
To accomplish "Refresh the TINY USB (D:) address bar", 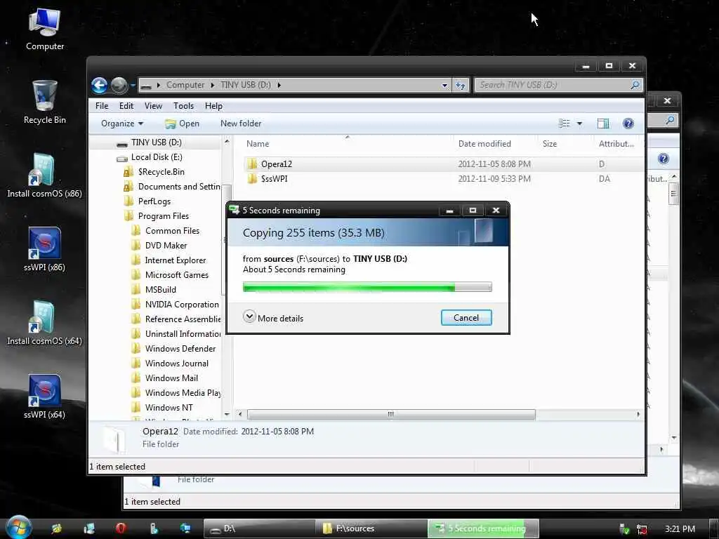I will pos(461,85).
